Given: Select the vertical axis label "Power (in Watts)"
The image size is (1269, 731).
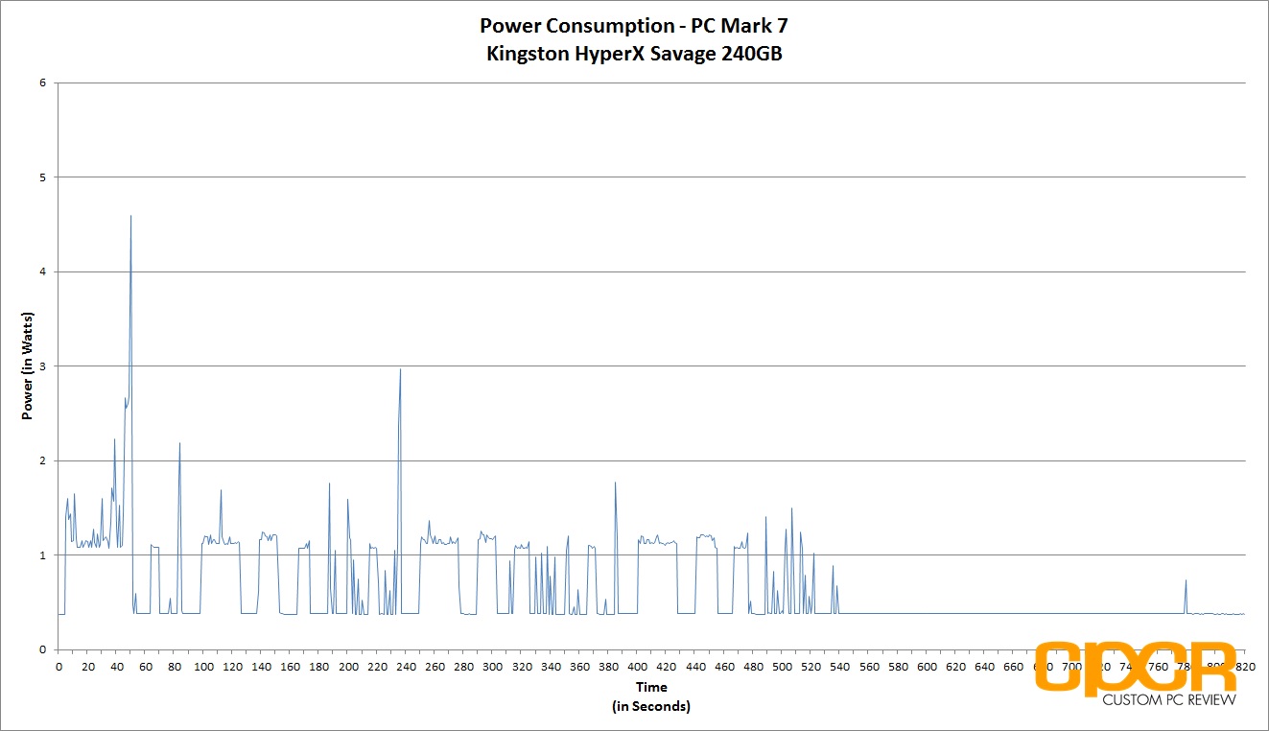Looking at the screenshot, I should point(28,366).
